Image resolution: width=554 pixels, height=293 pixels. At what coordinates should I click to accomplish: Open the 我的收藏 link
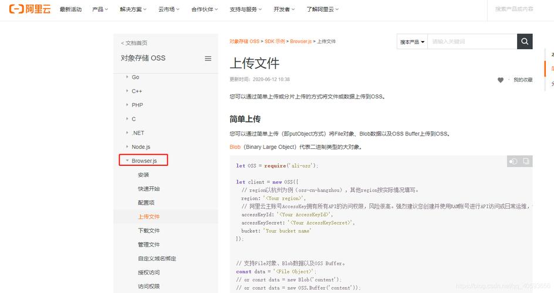(x=523, y=80)
